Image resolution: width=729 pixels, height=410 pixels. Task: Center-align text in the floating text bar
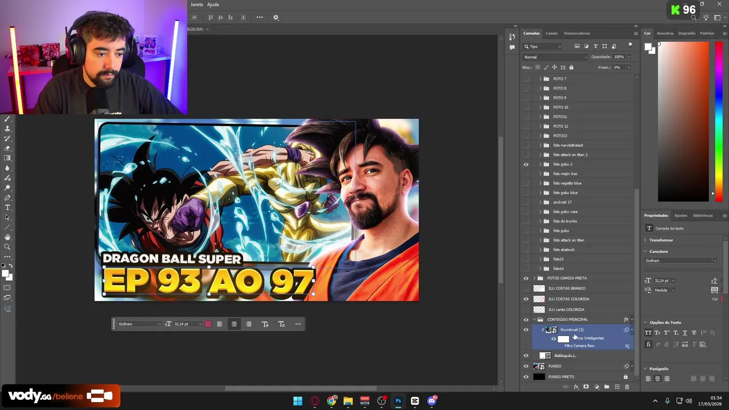[234, 324]
